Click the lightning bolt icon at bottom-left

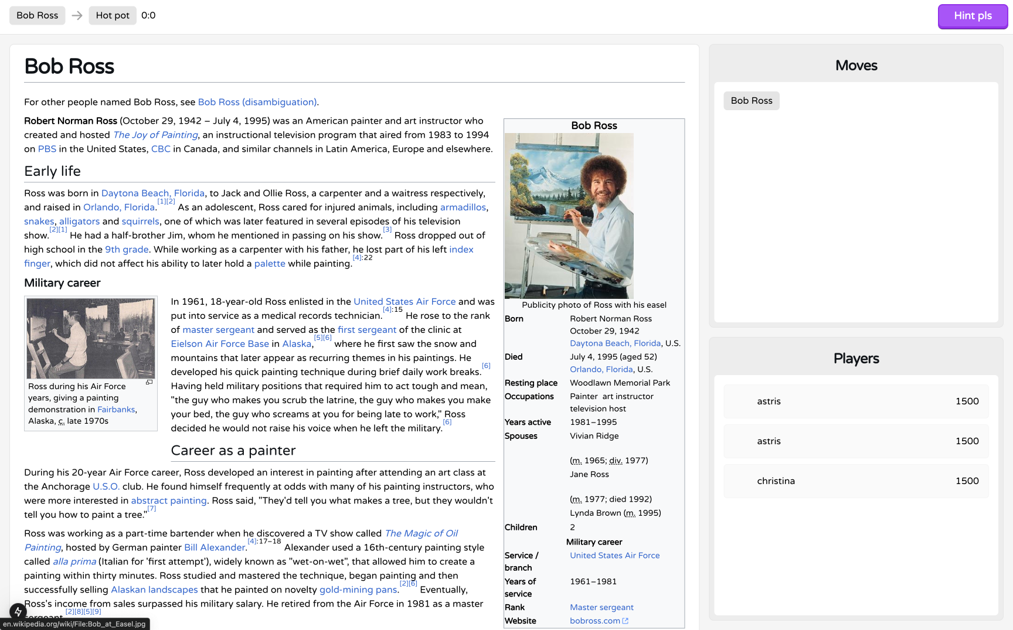(x=18, y=612)
